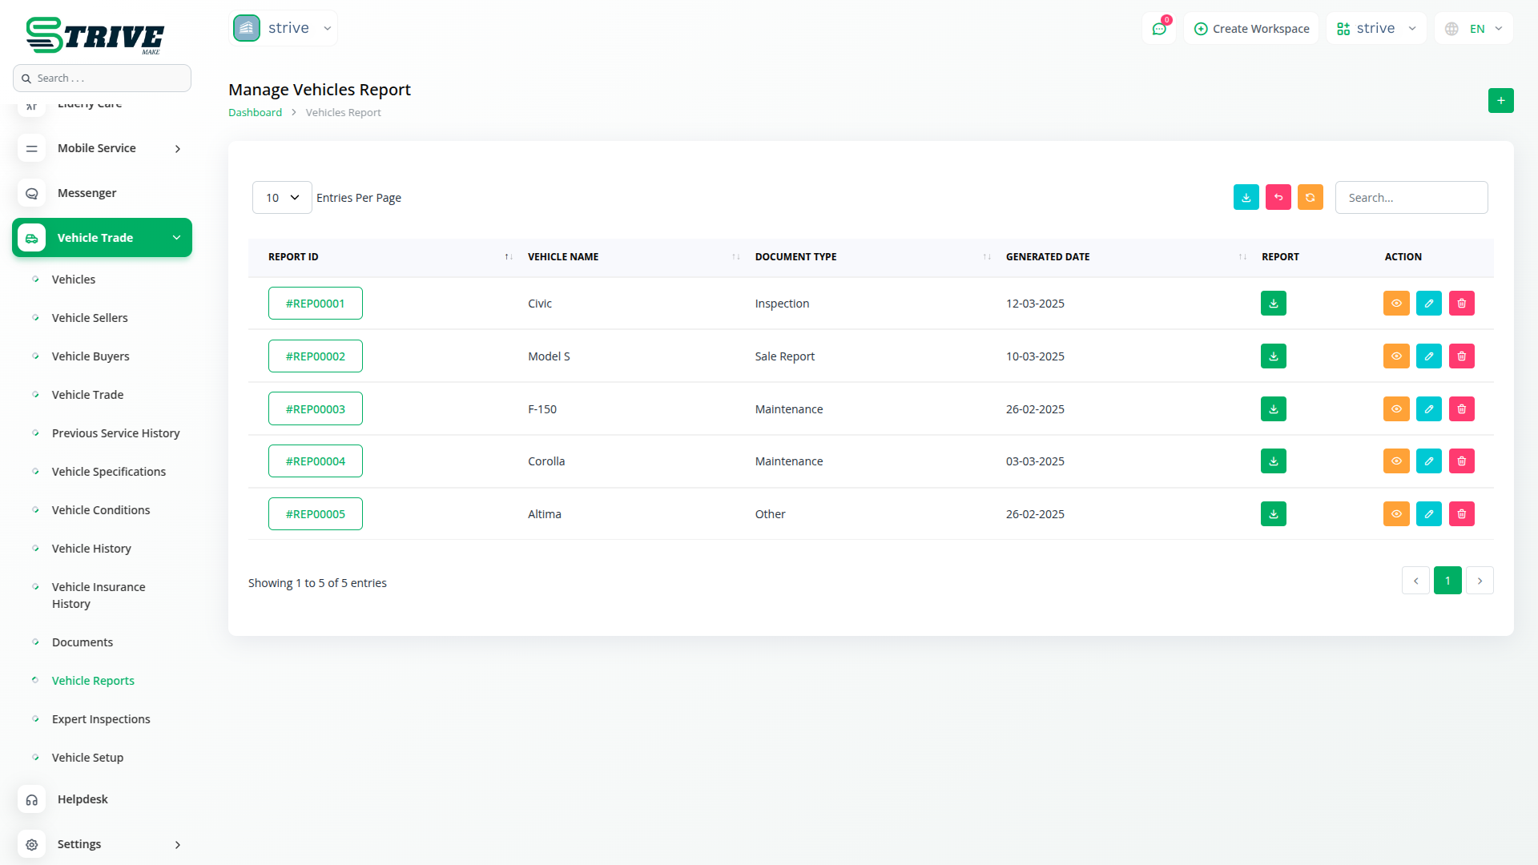1538x865 pixels.
Task: Click the cyan export download icon
Action: [1246, 198]
